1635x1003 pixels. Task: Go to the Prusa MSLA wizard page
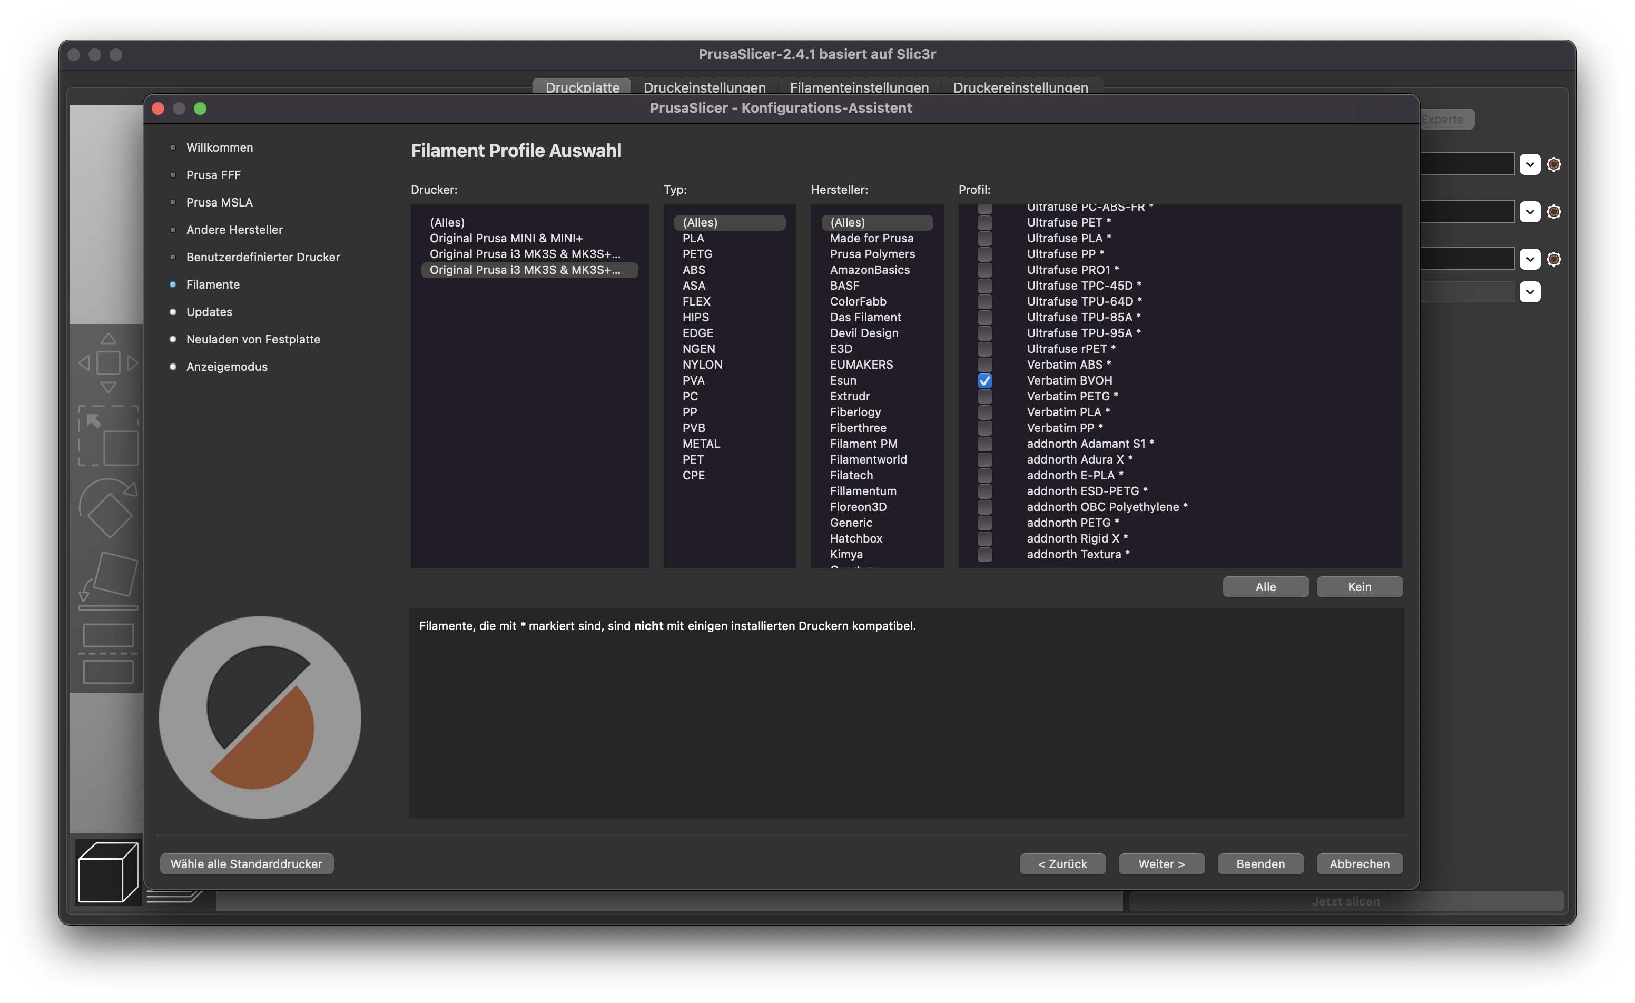(x=219, y=202)
